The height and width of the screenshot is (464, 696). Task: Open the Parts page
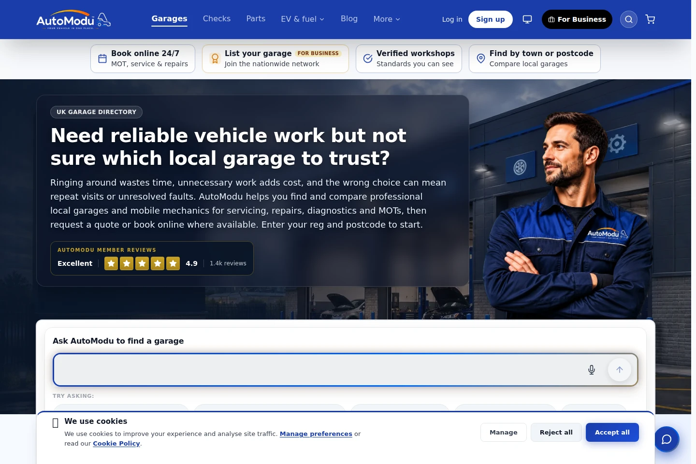click(x=256, y=19)
